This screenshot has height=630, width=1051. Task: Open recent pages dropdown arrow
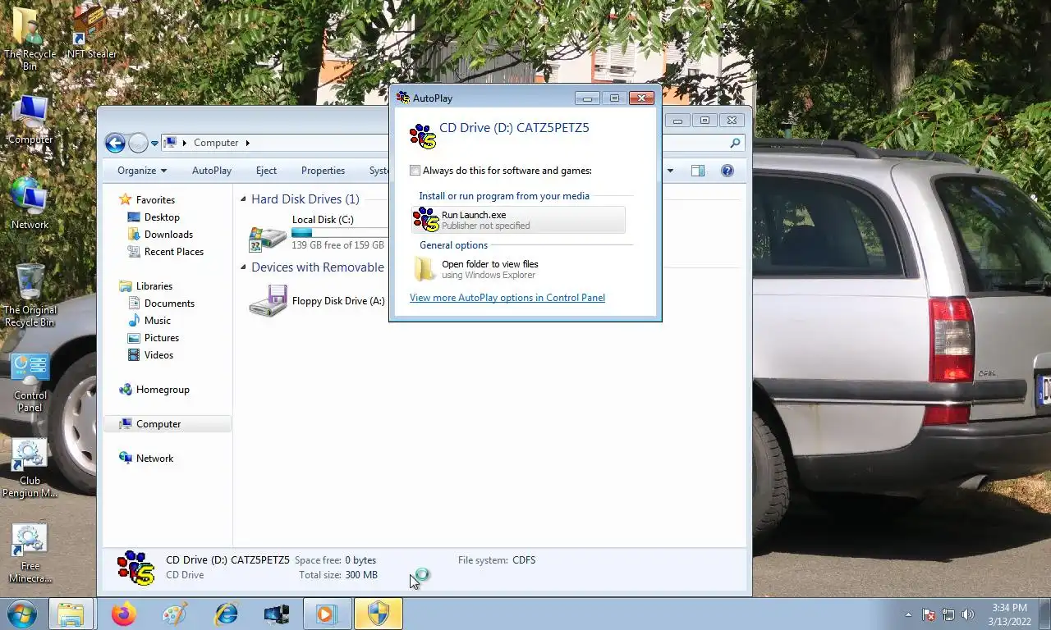(x=154, y=144)
